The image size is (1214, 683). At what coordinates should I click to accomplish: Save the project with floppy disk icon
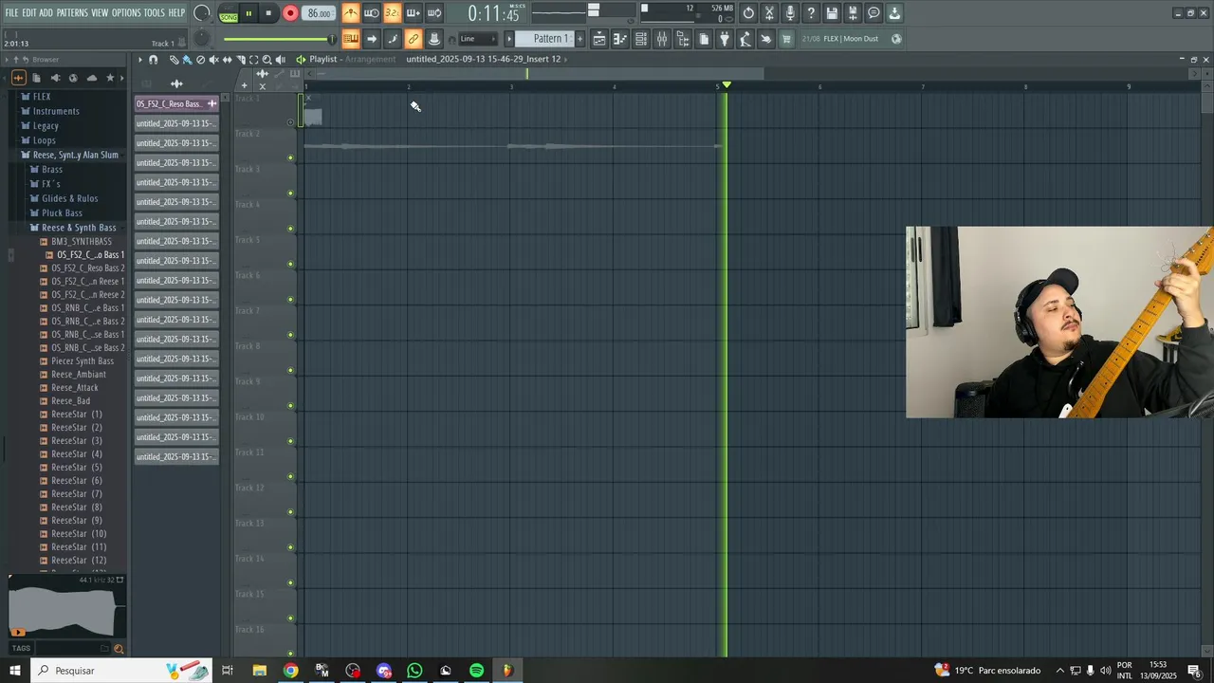[x=832, y=13]
